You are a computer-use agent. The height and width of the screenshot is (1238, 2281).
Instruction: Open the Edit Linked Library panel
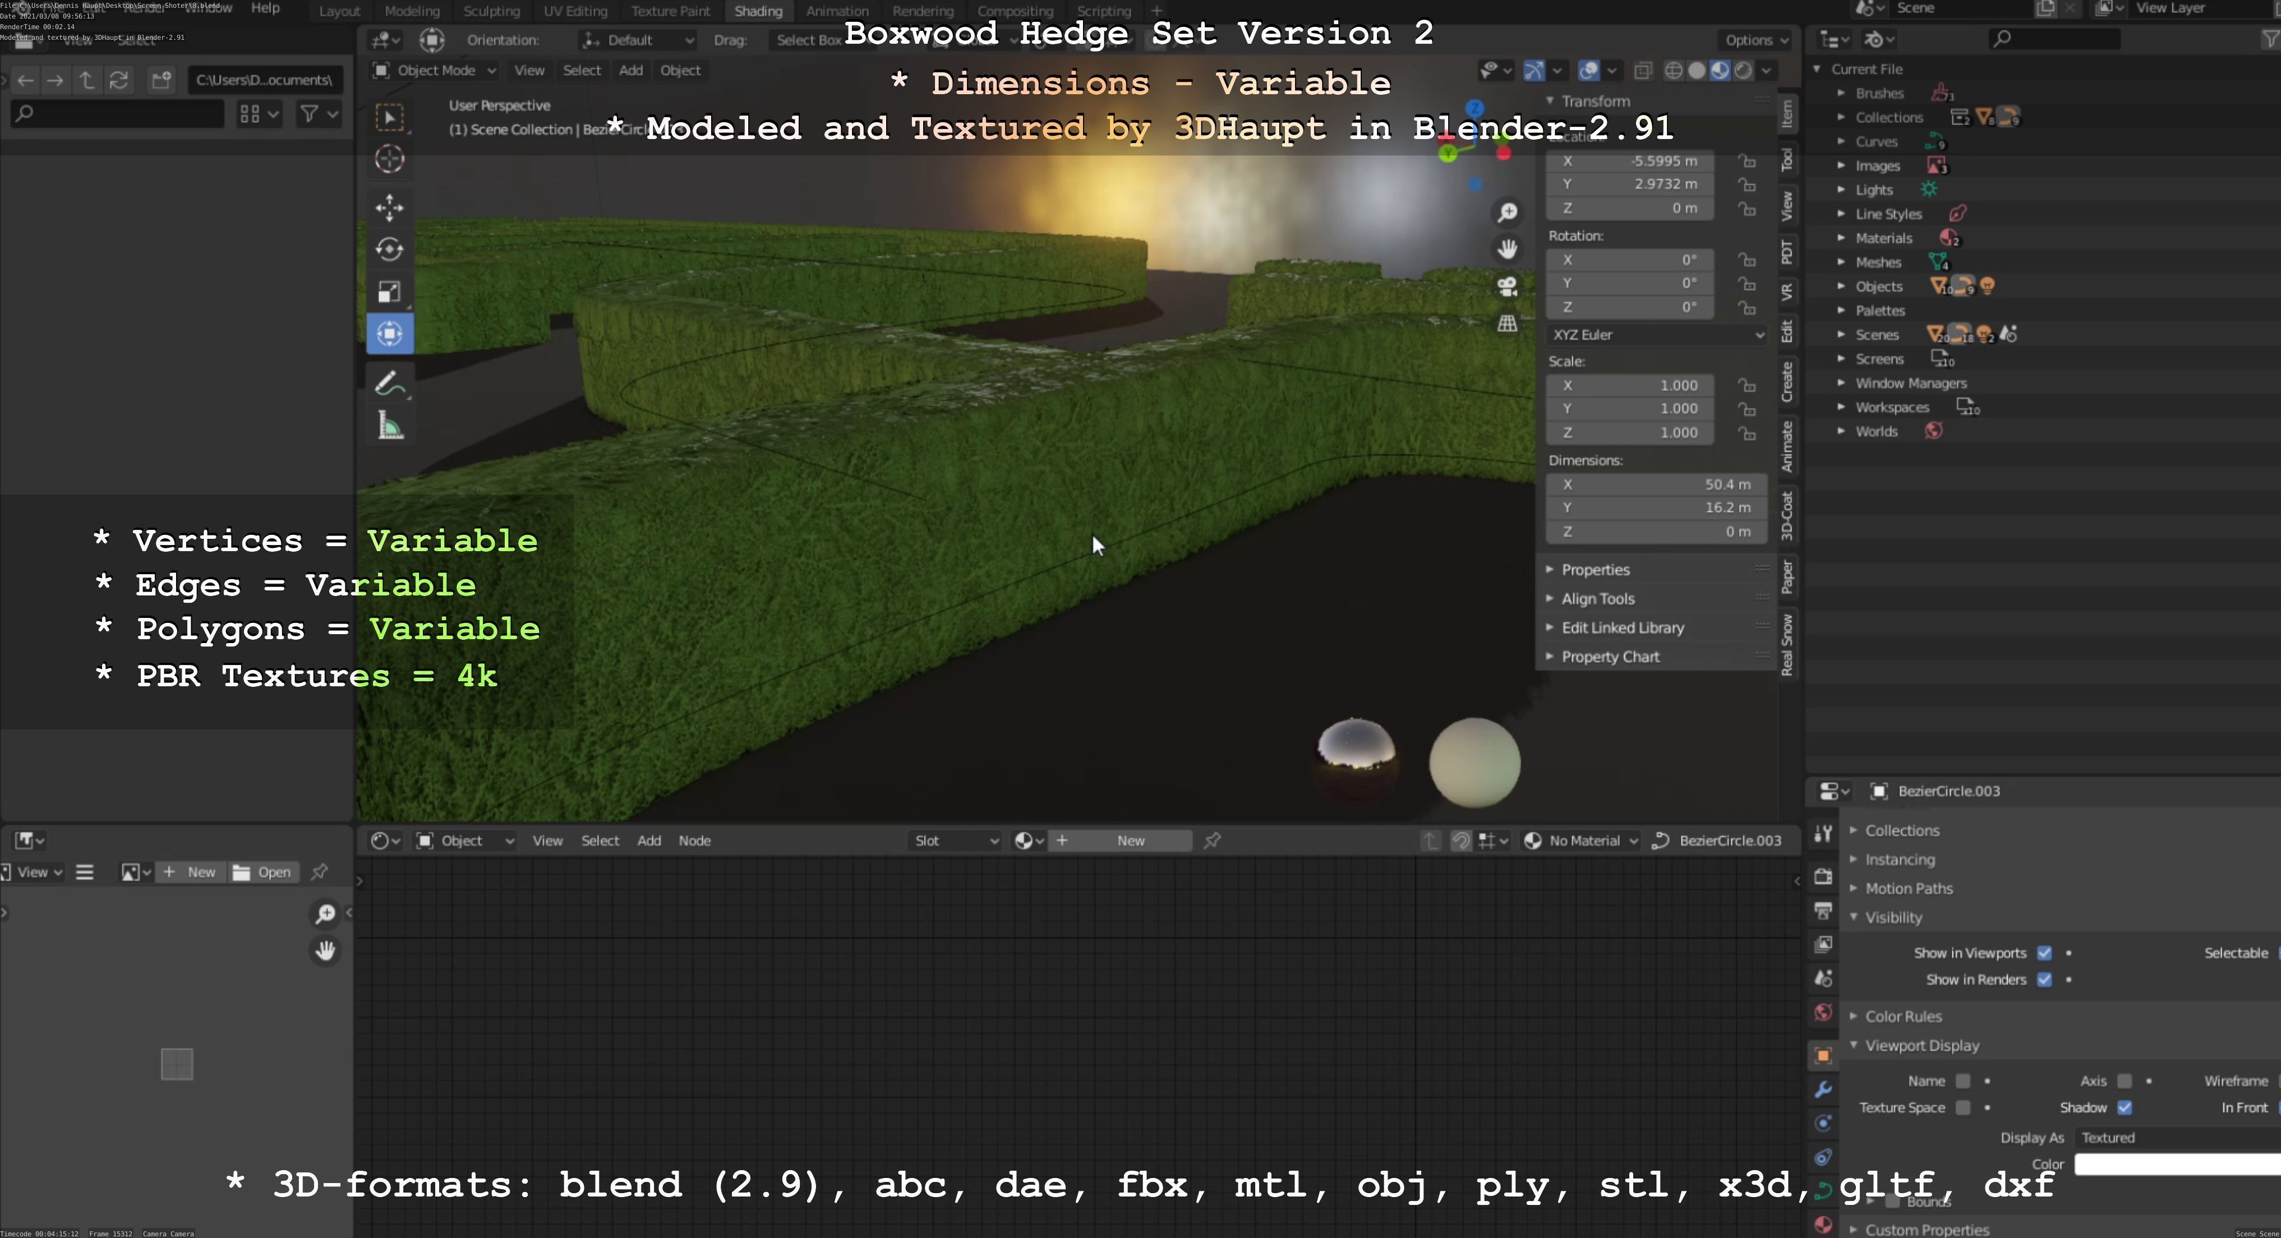click(1623, 629)
